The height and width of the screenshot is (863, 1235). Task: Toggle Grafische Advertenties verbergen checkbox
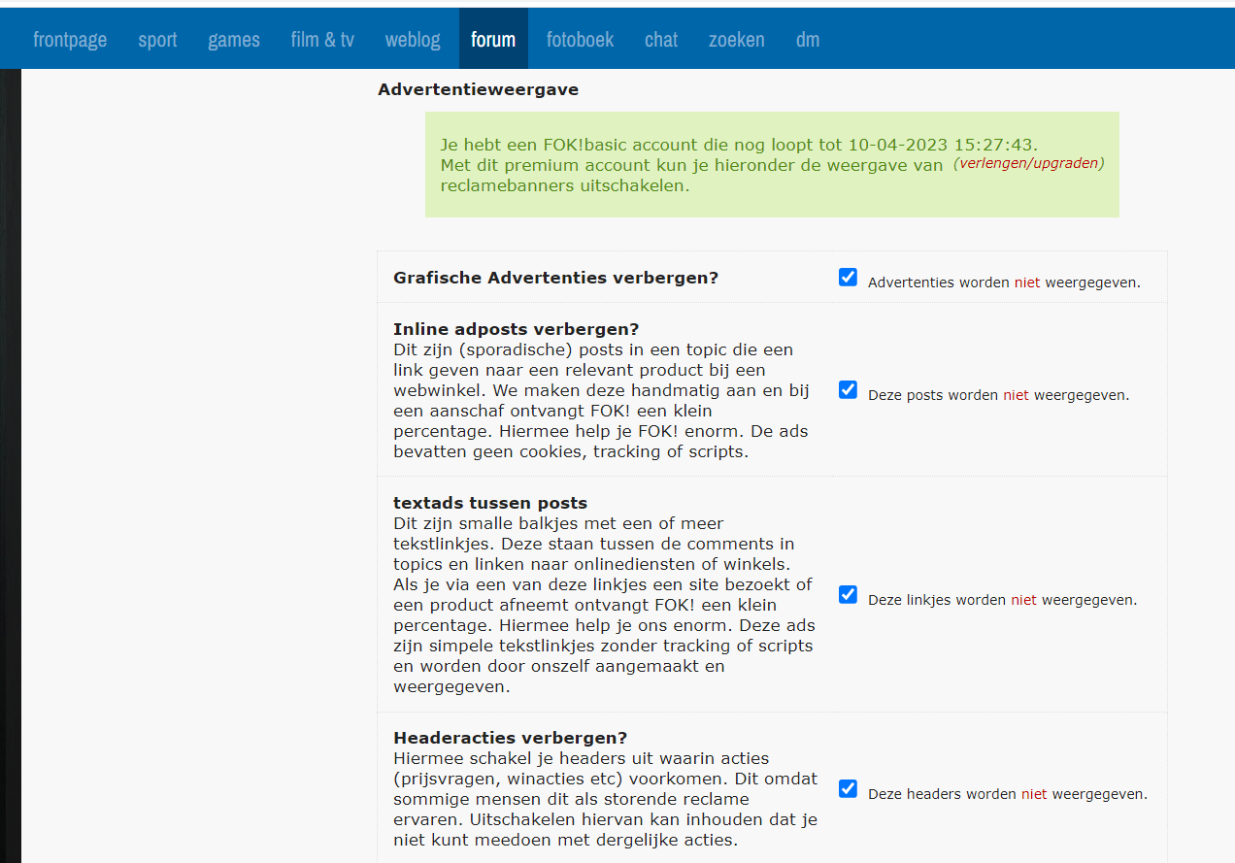pos(848,278)
